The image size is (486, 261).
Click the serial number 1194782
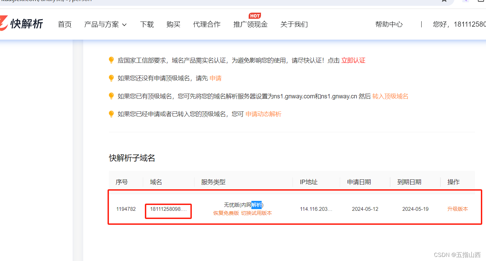point(126,209)
